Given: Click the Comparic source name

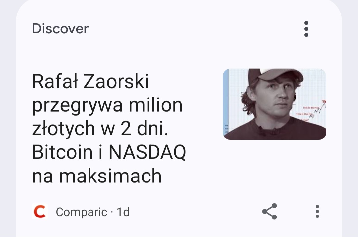Looking at the screenshot, I should coord(81,212).
